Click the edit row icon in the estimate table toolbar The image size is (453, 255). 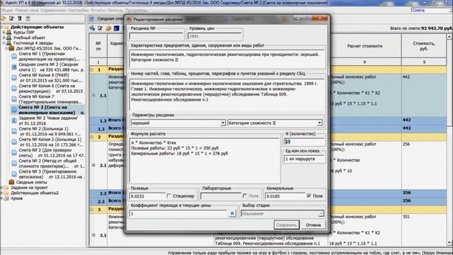pos(101,28)
